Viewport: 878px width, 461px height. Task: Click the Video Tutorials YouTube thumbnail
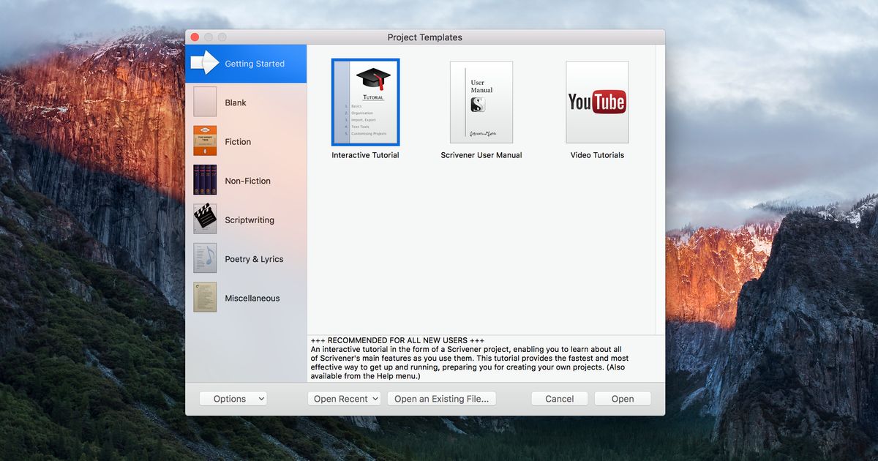[x=597, y=102]
